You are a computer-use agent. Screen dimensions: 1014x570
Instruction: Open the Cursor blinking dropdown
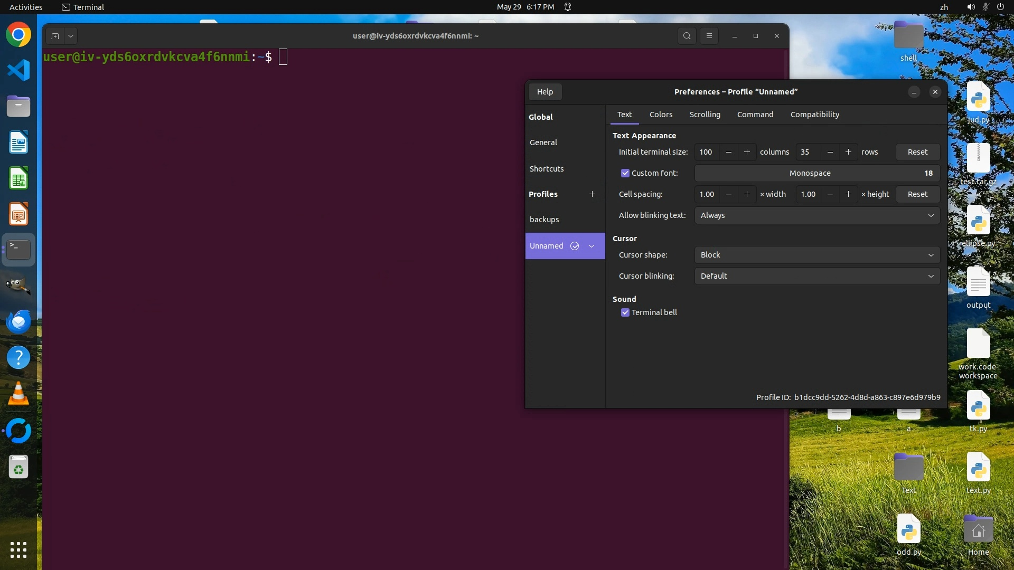point(816,276)
